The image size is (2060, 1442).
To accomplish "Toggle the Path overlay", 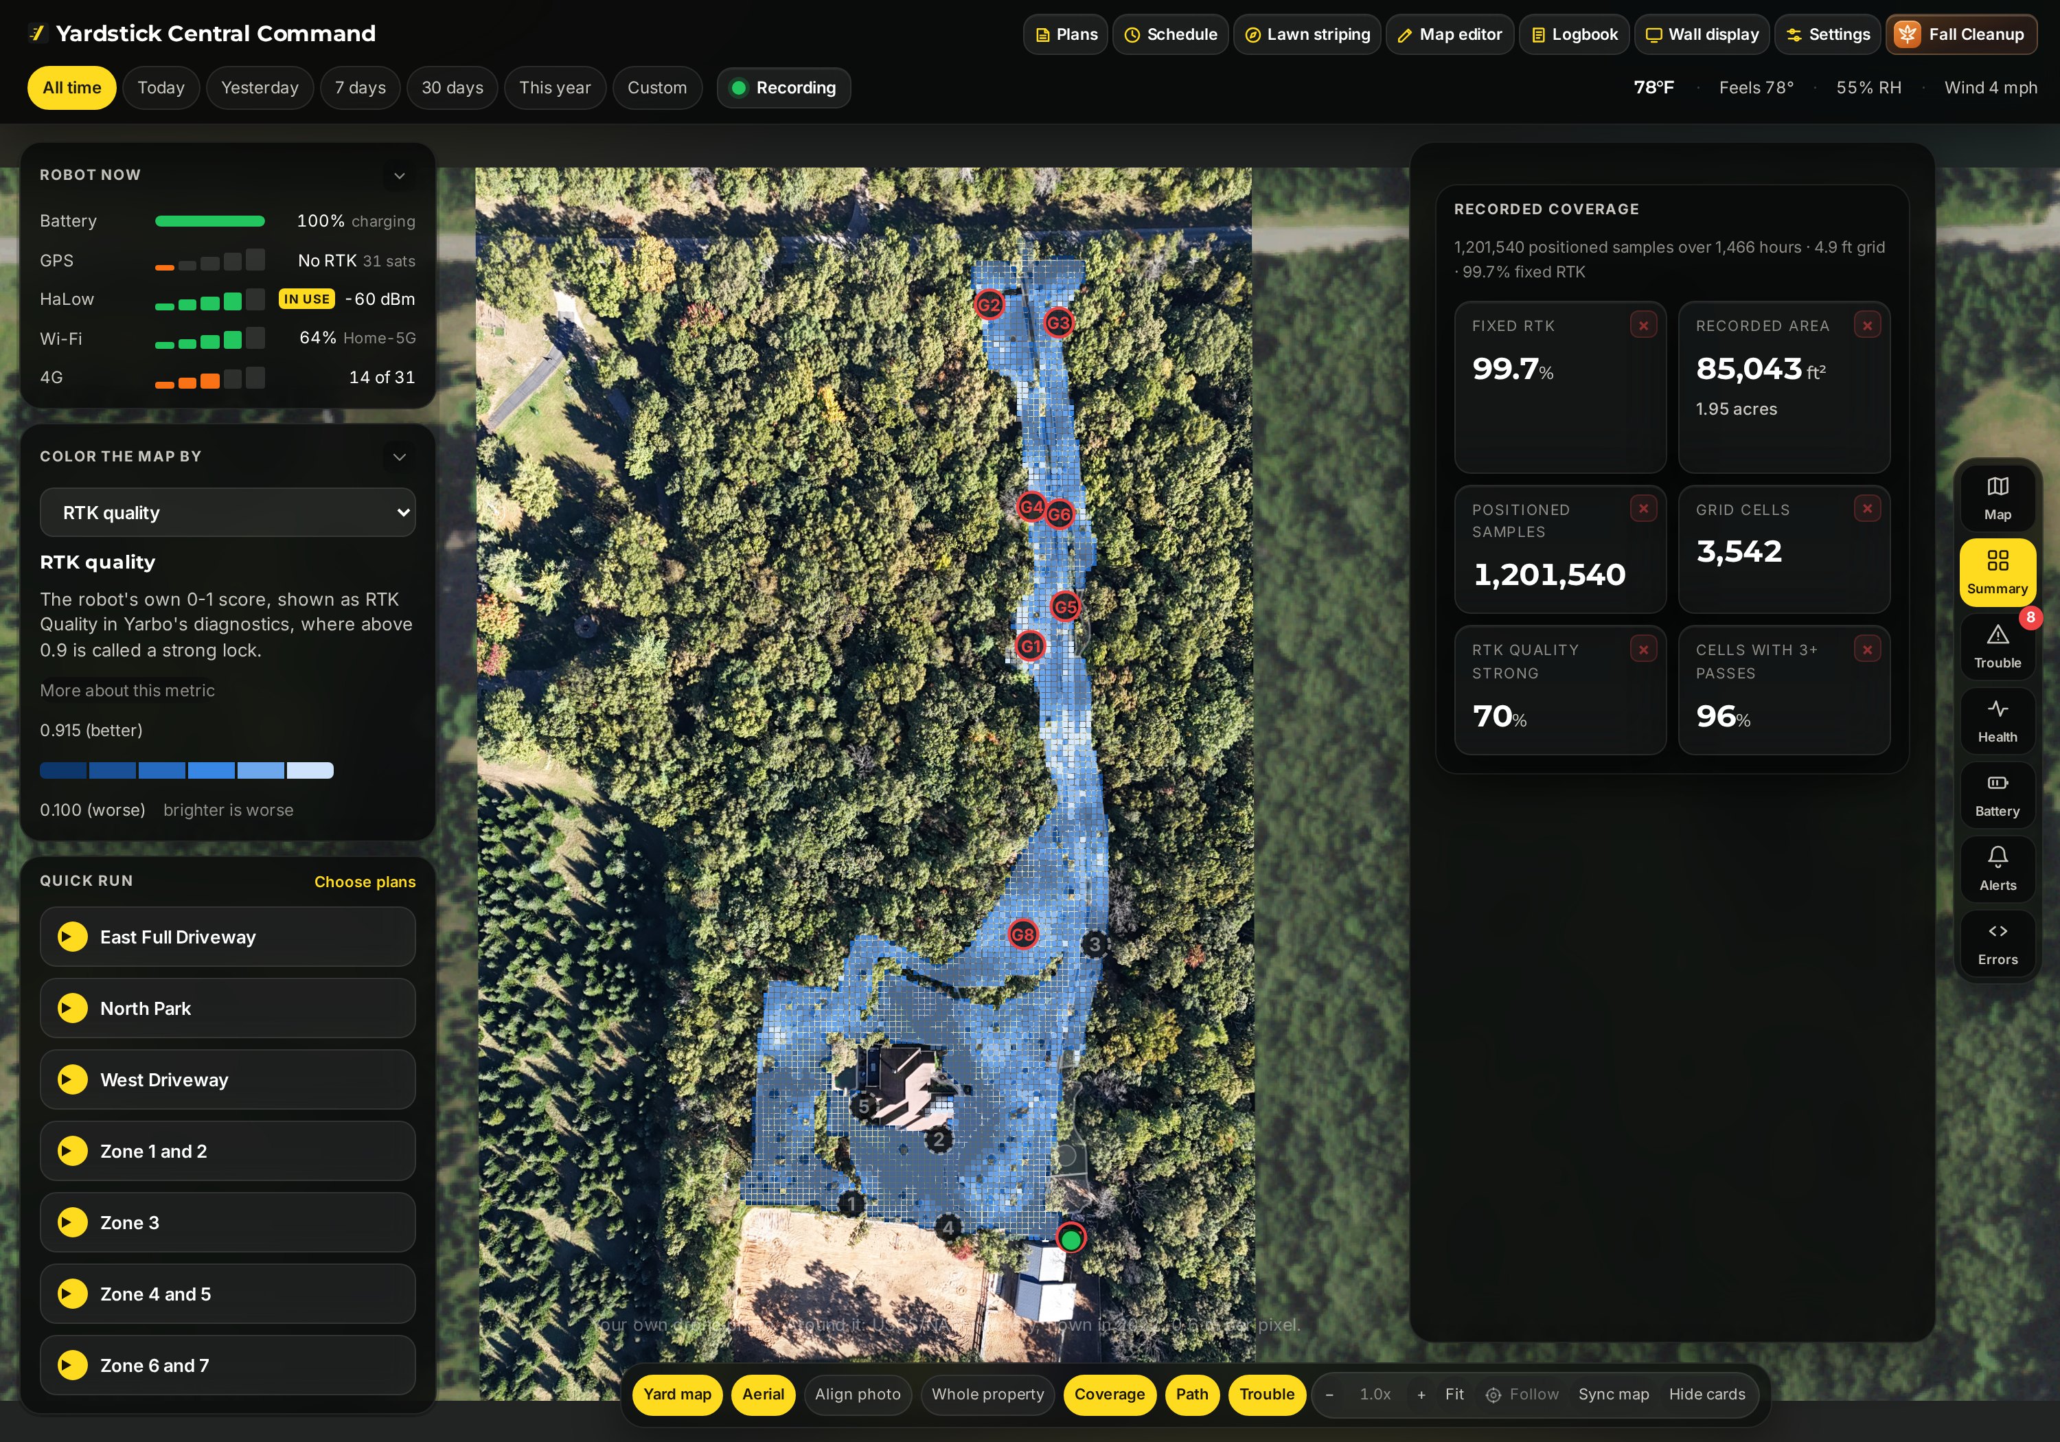I will point(1191,1395).
